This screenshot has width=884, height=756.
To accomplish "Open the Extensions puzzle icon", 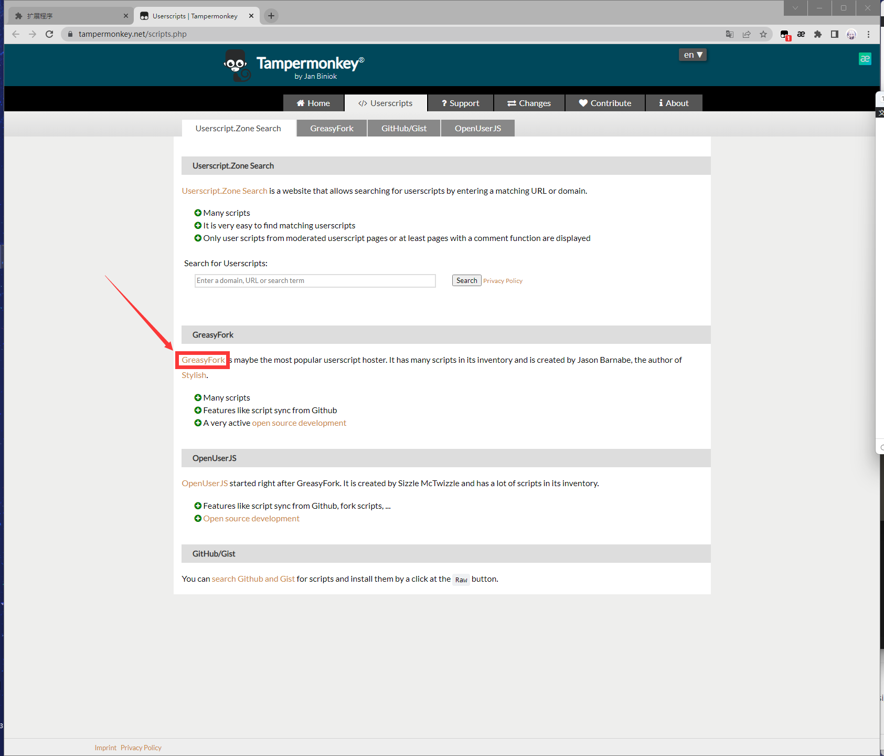I will click(x=818, y=34).
